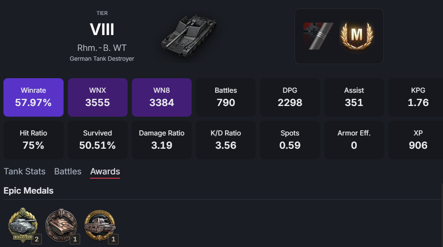
Task: Select the Awards tab
Action: pos(105,171)
